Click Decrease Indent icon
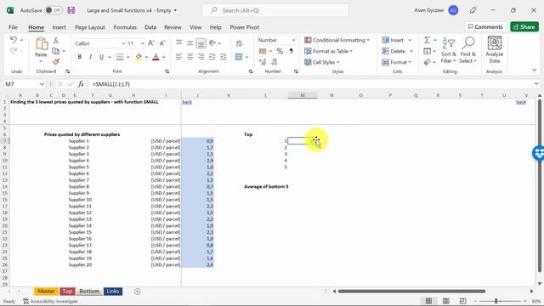The image size is (544, 306). [x=212, y=57]
